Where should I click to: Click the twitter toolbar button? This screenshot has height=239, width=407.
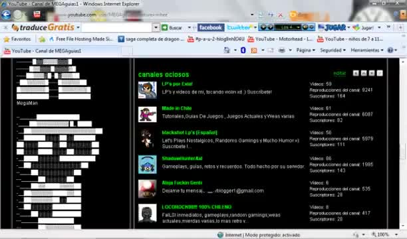[x=239, y=27]
